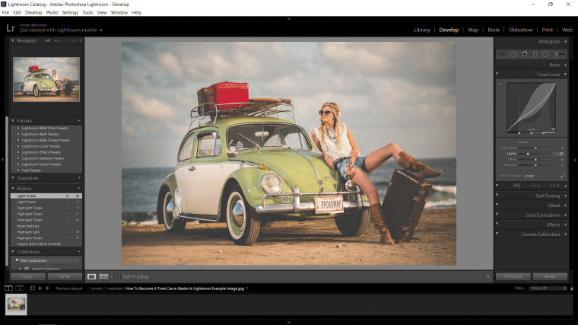Select the Graduated Filter tool
Viewport: 578px width, 325px height.
click(535, 54)
